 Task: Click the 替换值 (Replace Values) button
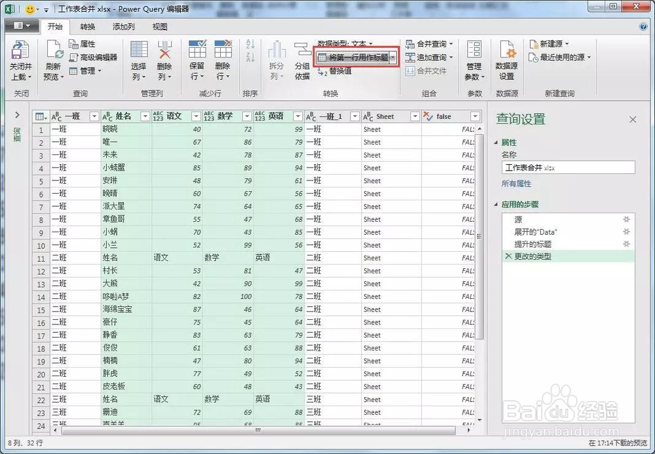(x=335, y=71)
